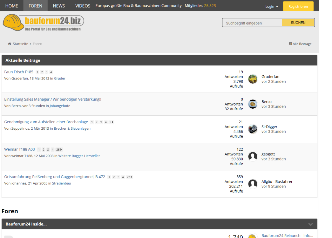The height and width of the screenshot is (238, 332).
Task: Open Genehmigung zum Aufstellen einer Brechanlage thread
Action: coord(46,122)
